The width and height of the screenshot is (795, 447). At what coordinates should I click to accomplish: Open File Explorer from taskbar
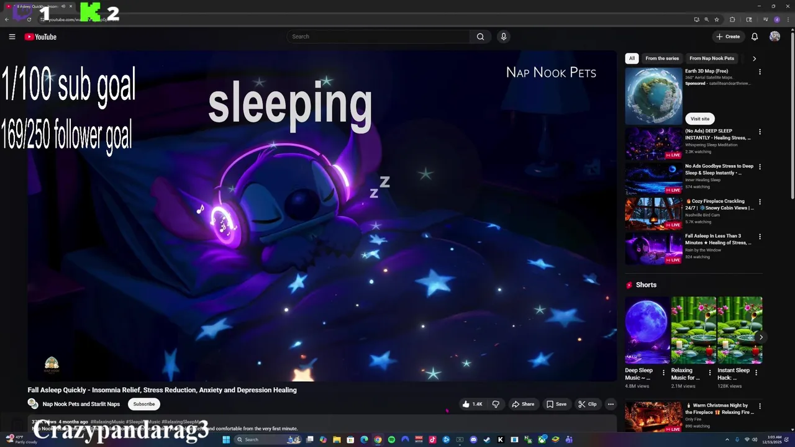[x=337, y=440]
